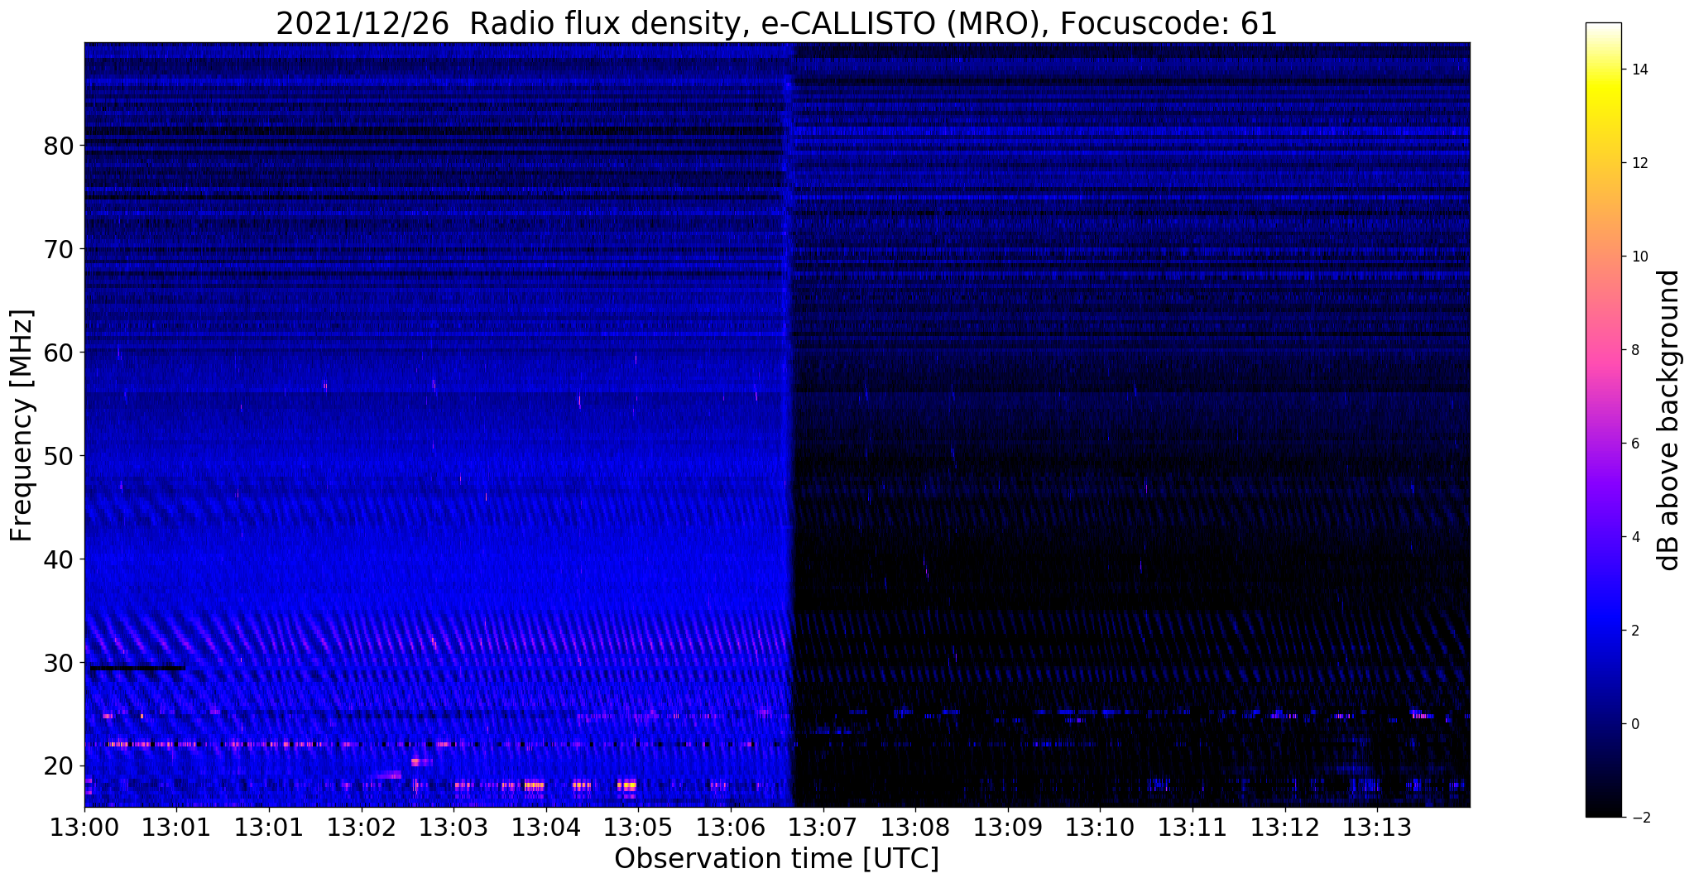This screenshot has width=1694, height=883.
Task: Click the 13:09 time tick label
Action: click(1007, 828)
